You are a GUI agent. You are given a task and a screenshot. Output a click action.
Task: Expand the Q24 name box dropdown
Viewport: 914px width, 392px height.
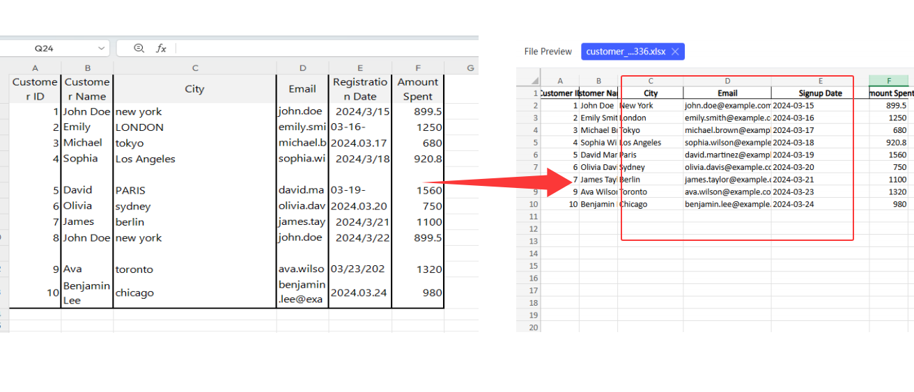102,48
